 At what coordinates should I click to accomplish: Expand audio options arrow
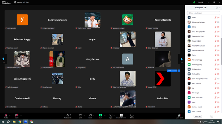tap(10, 115)
